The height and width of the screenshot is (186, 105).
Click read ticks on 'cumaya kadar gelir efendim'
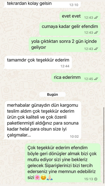click(x=96, y=32)
